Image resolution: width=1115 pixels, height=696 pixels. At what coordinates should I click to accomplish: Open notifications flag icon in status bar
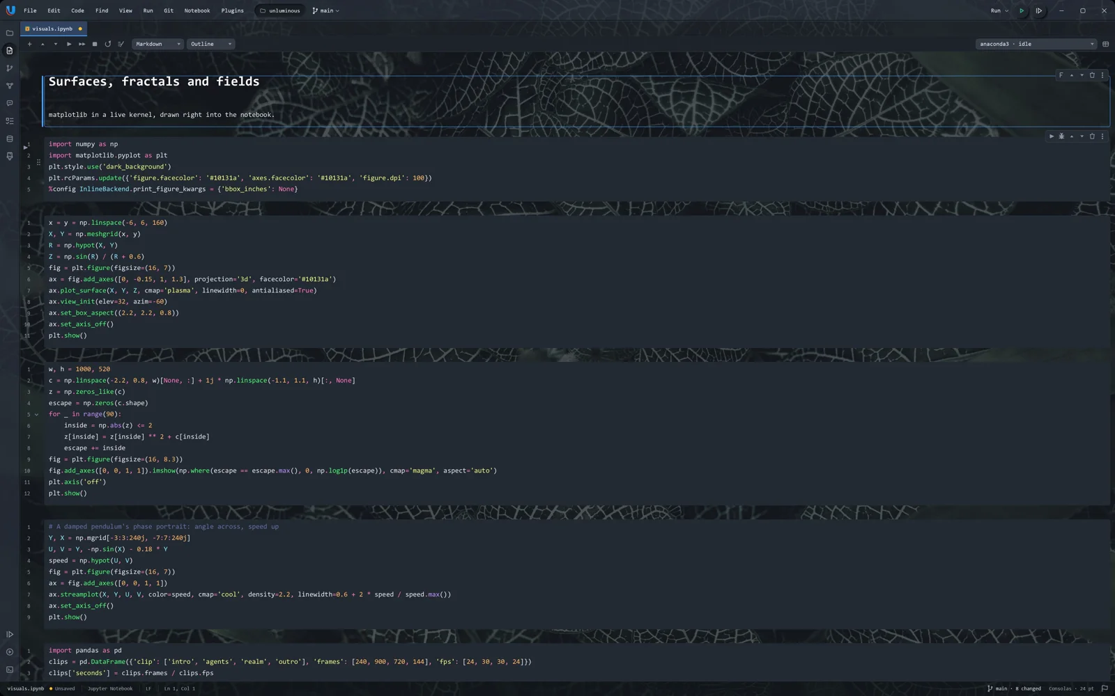coord(1105,688)
